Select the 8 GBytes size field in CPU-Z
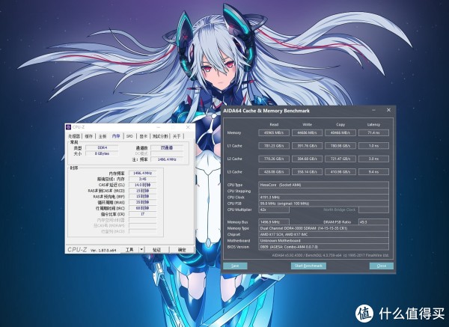Image resolution: width=449 pixels, height=327 pixels. click(102, 153)
